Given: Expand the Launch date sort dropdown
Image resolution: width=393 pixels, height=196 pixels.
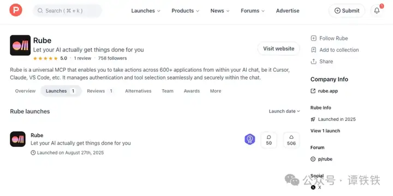Looking at the screenshot, I should click(x=284, y=111).
